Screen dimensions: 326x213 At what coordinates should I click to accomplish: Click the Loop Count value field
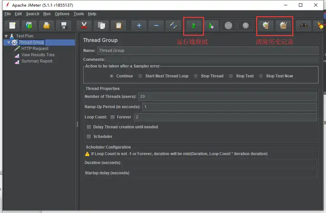click(x=225, y=117)
